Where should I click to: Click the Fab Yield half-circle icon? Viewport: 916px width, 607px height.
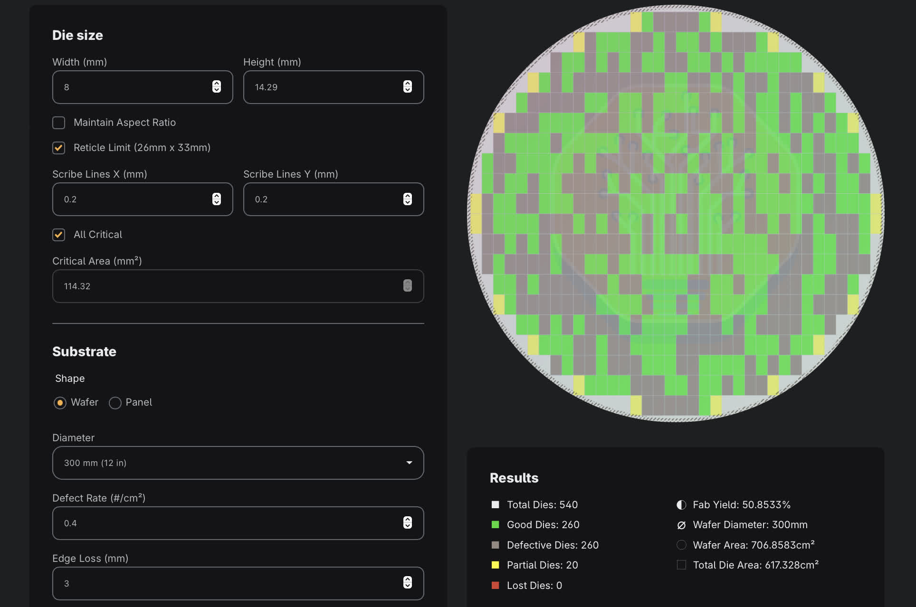681,505
